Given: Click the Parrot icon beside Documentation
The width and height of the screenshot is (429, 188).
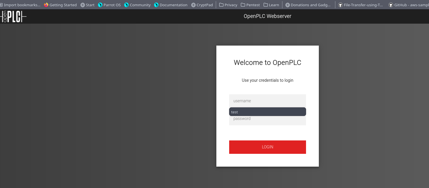Looking at the screenshot, I should pyautogui.click(x=156, y=5).
